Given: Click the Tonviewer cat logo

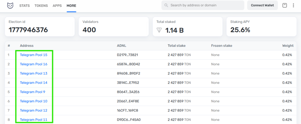Looking at the screenshot, I should click(10, 5).
